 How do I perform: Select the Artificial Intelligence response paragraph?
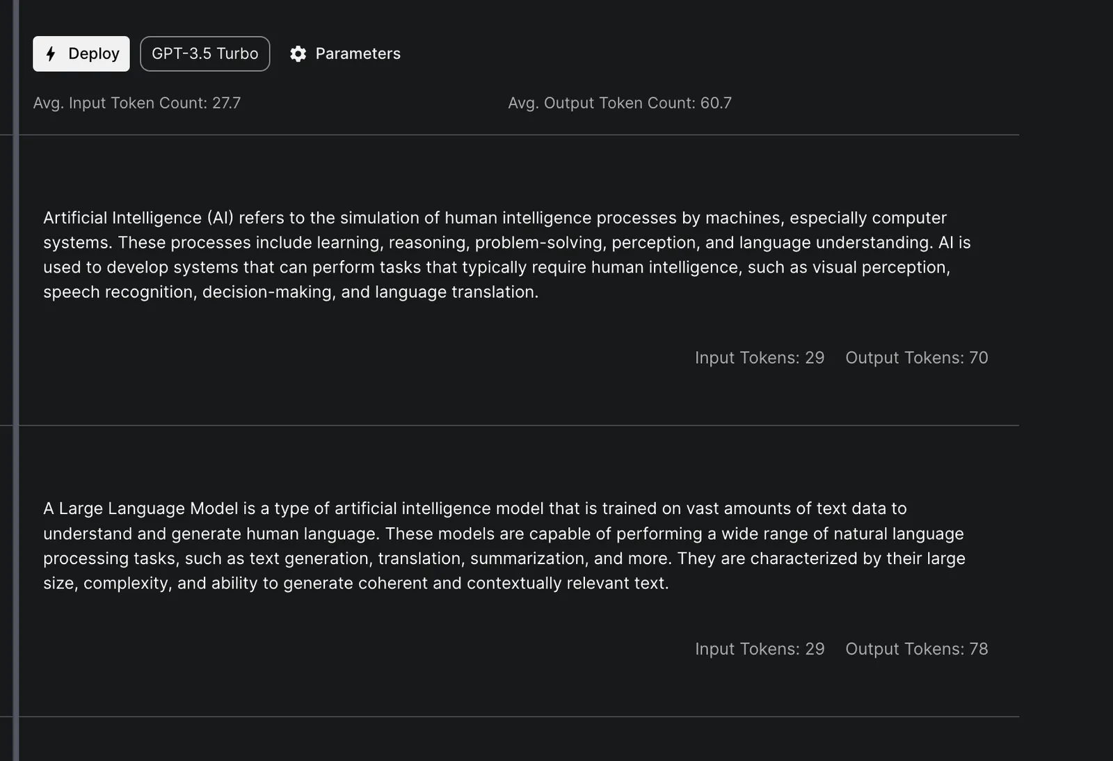click(x=507, y=255)
